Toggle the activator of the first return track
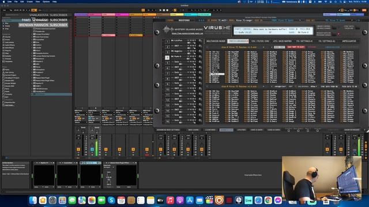 [327, 149]
